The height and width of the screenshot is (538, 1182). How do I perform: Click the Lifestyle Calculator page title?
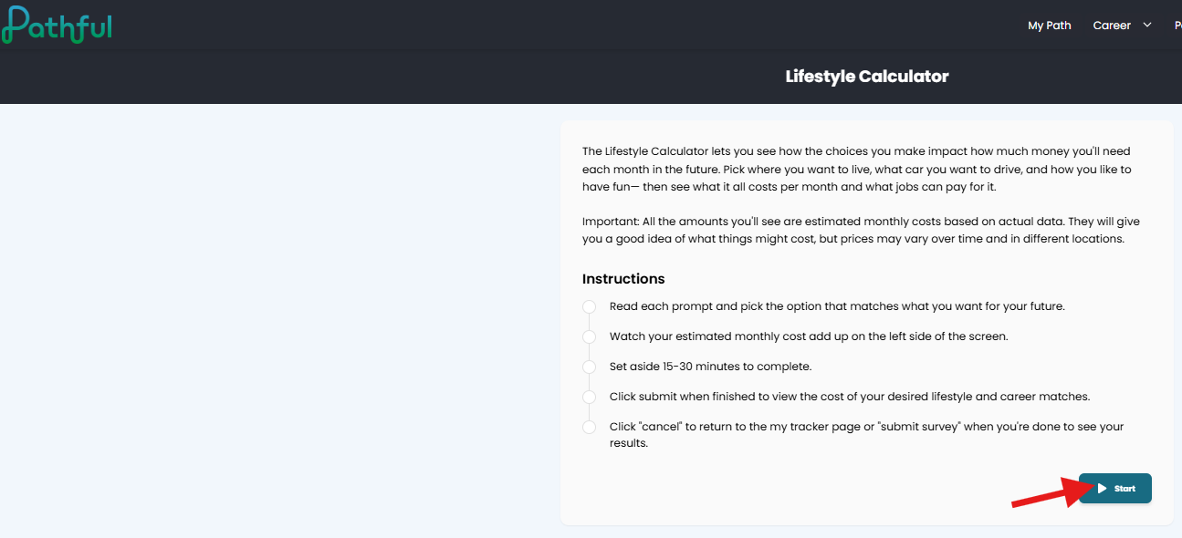coord(867,77)
